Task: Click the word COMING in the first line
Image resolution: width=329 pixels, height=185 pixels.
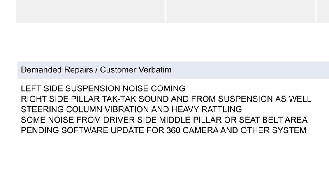Action: click(168, 88)
